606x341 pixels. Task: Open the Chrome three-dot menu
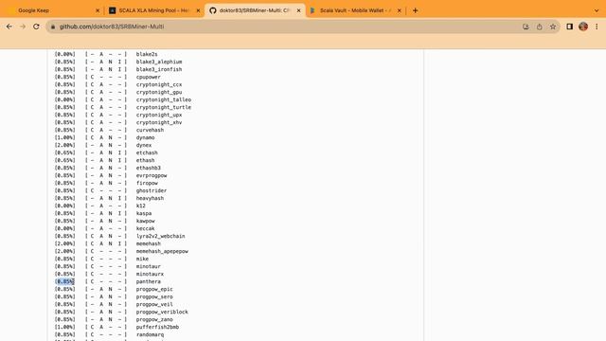597,27
